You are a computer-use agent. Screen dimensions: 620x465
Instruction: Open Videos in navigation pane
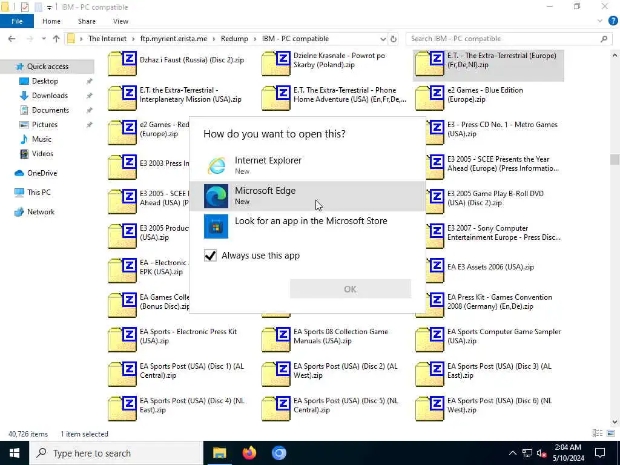pos(42,154)
